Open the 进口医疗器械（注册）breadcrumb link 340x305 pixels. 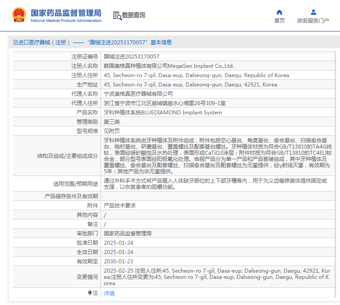click(x=44, y=43)
